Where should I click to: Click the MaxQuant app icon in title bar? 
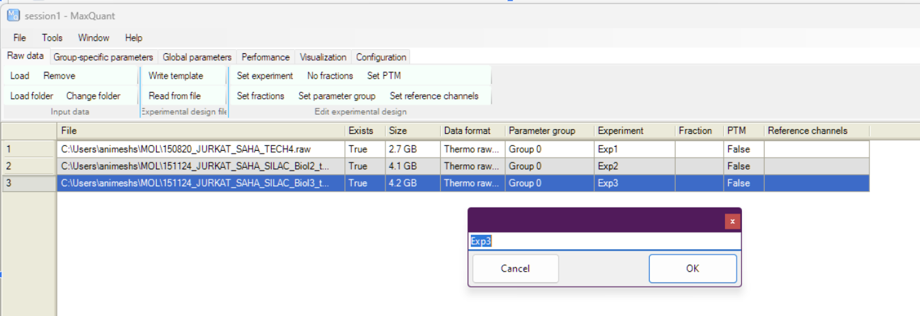pyautogui.click(x=12, y=15)
